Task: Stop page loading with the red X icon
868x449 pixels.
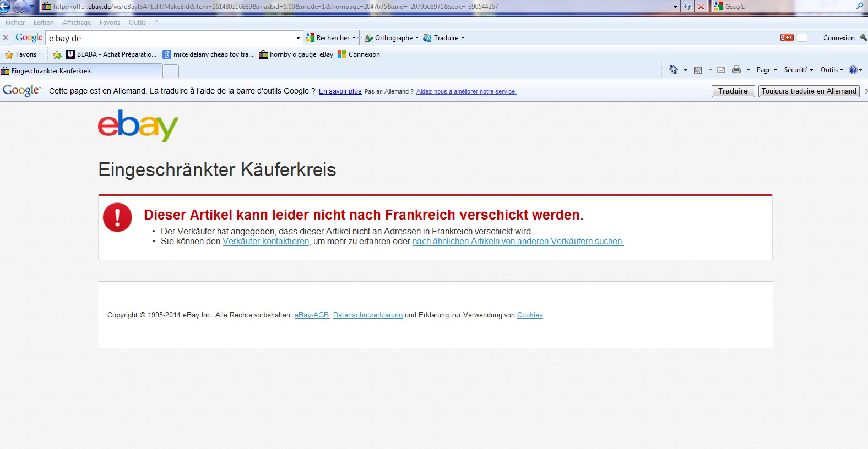Action: 701,7
